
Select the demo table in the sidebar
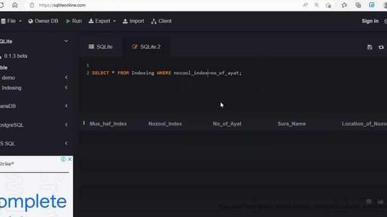tap(8, 78)
